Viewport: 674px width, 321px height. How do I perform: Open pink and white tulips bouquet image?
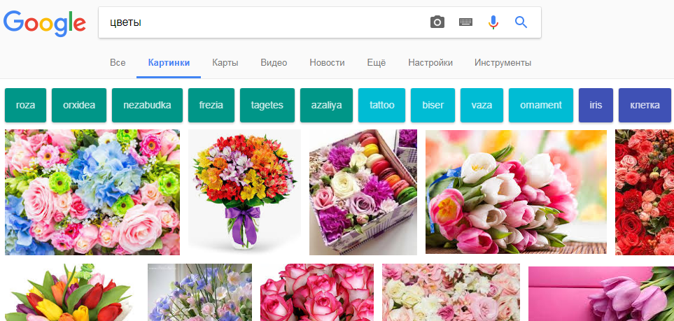click(516, 192)
